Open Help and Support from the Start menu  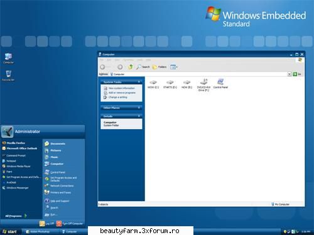click(57, 201)
